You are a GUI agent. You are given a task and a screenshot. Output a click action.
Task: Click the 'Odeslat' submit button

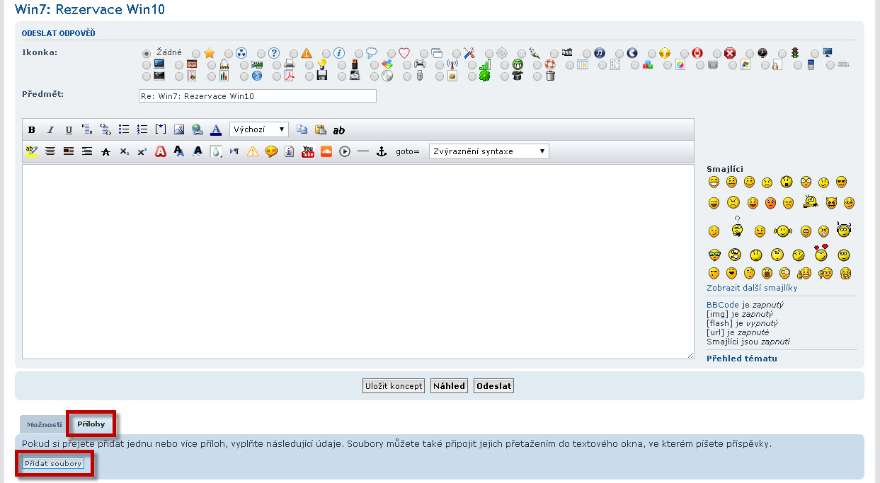[x=493, y=386]
